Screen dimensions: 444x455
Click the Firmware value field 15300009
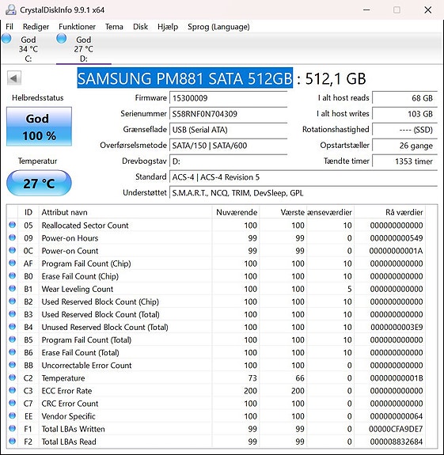pyautogui.click(x=229, y=98)
